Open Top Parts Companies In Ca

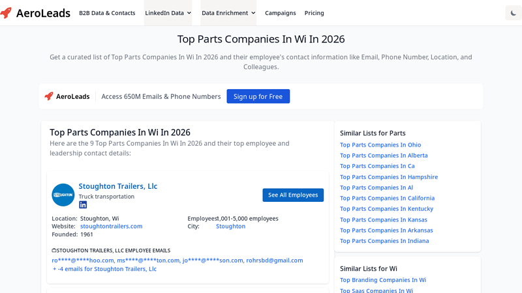[377, 166]
